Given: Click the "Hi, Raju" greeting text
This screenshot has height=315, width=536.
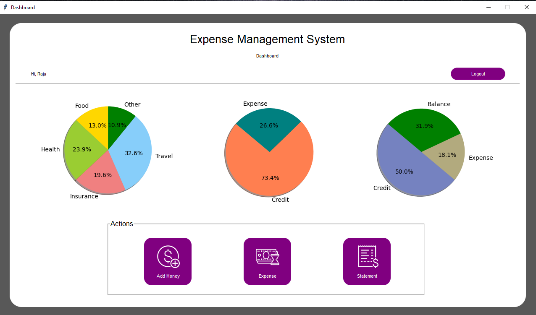Looking at the screenshot, I should tap(39, 74).
